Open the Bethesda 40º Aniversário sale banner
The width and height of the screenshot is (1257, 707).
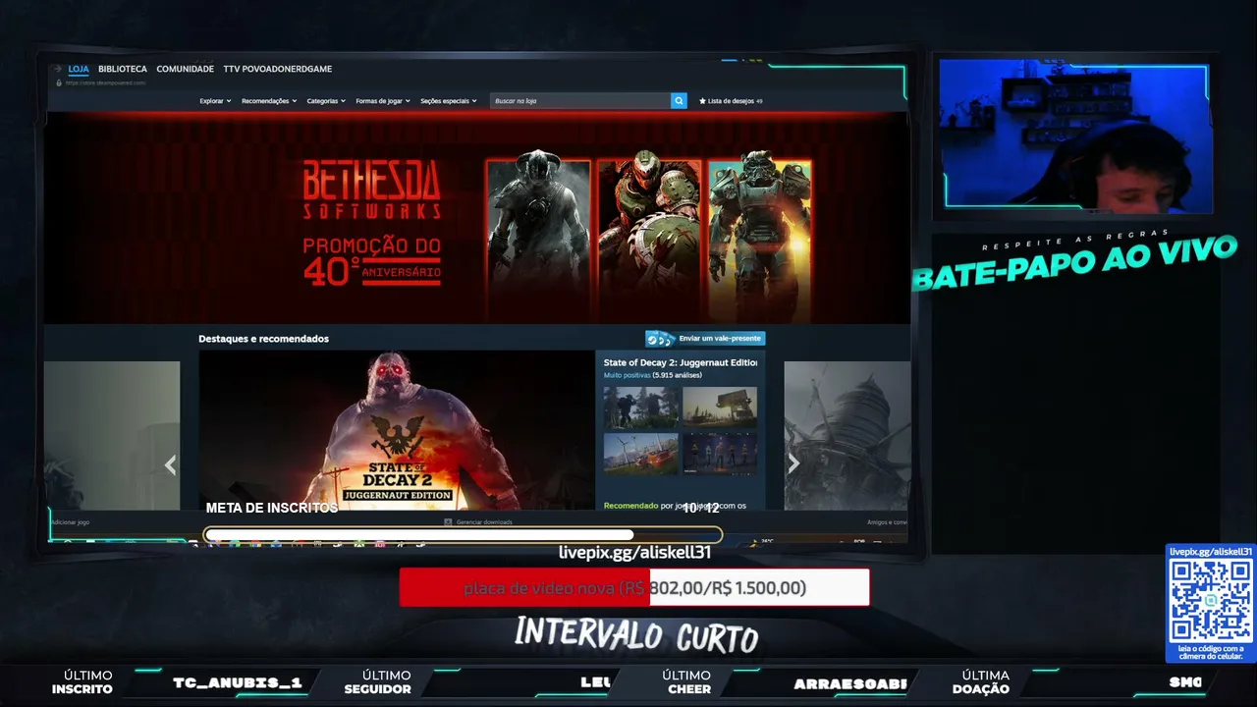tap(477, 218)
